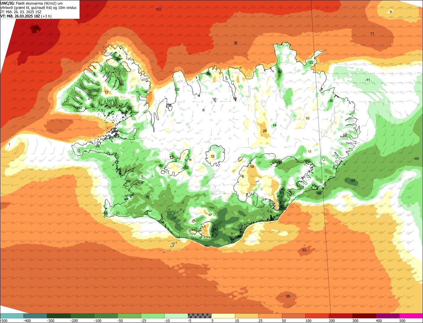Click the '12' value in the central area
Image resolution: width=423 pixels, height=323 pixels.
point(212,156)
